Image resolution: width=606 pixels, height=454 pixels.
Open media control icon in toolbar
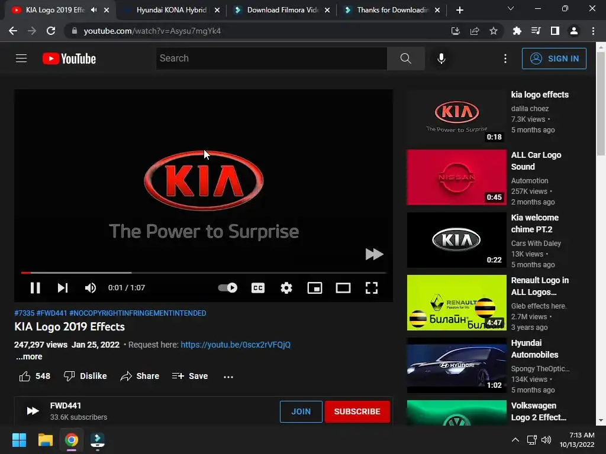point(536,31)
